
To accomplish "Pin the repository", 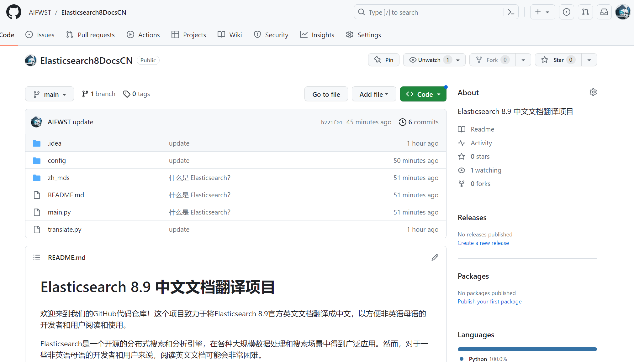I will tap(384, 60).
